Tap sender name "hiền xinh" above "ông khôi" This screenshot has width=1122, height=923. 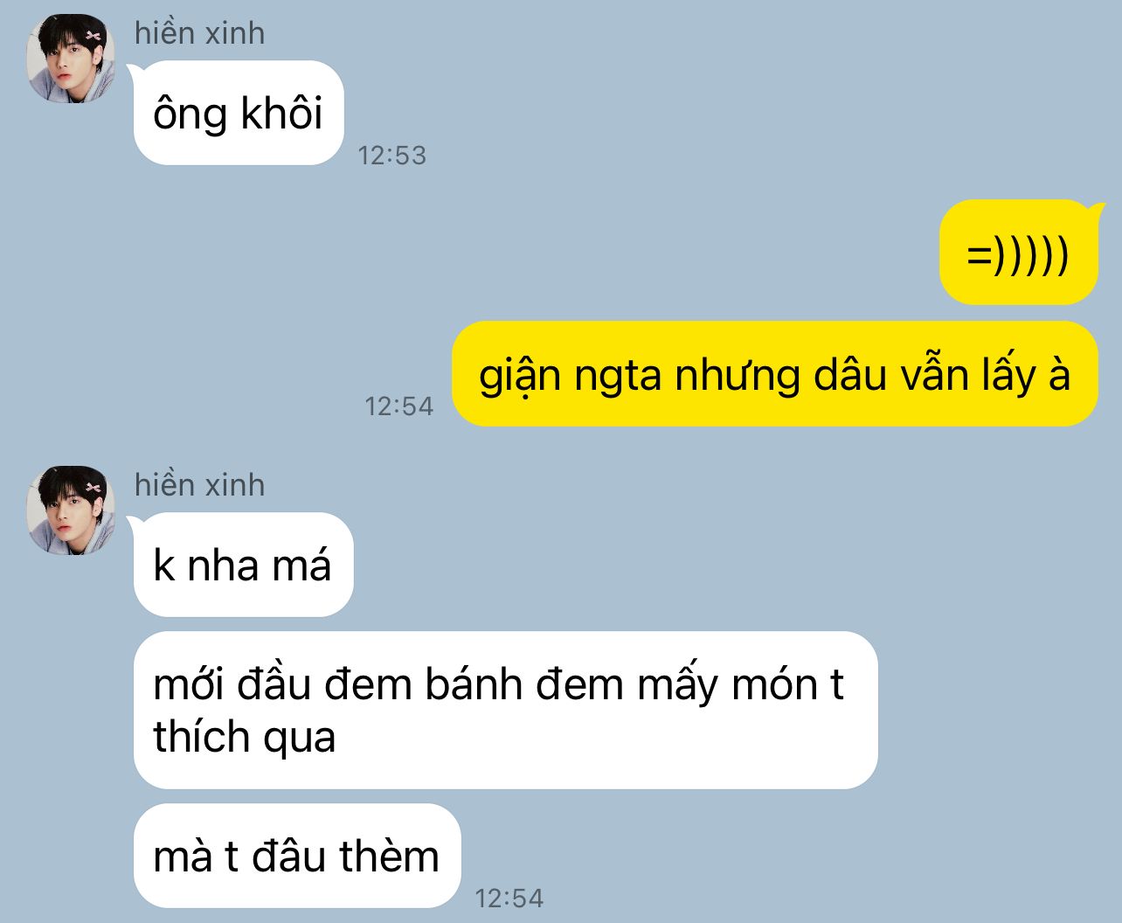(x=199, y=33)
